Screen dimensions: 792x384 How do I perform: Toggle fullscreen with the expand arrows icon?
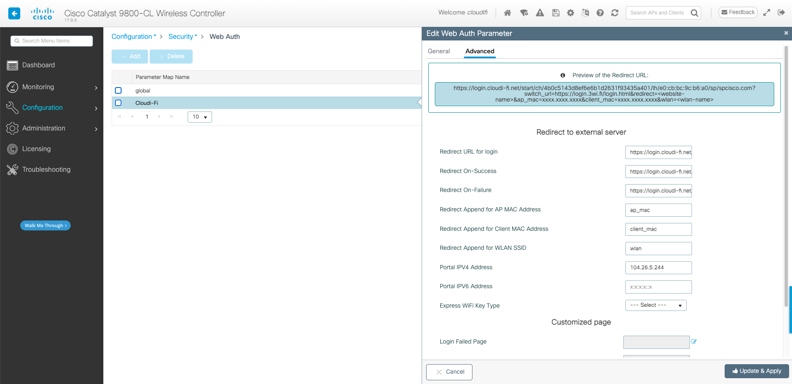(767, 12)
